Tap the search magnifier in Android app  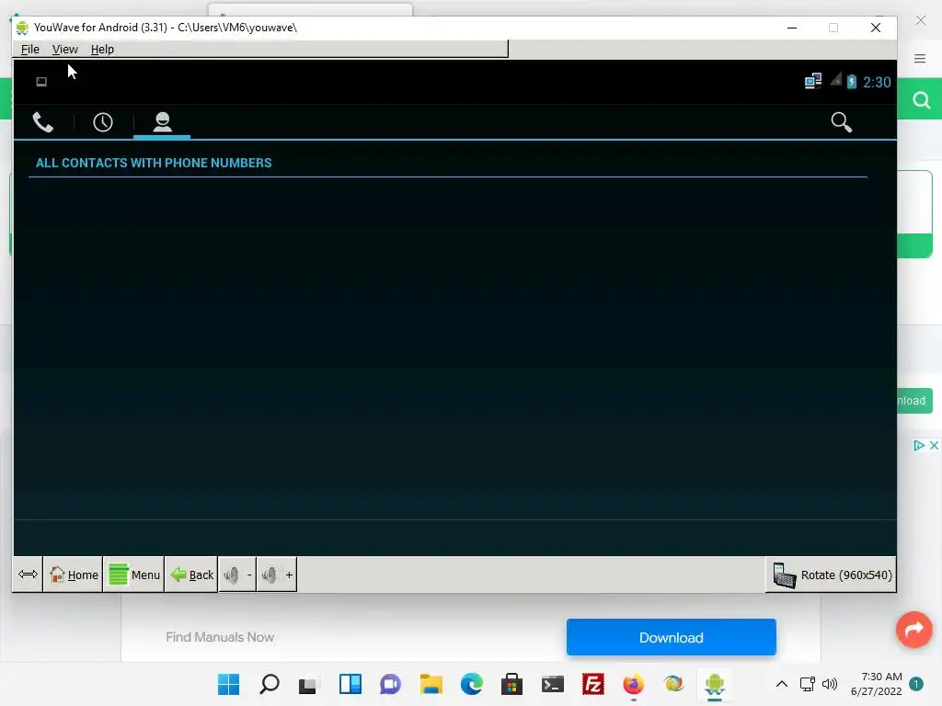(x=841, y=122)
